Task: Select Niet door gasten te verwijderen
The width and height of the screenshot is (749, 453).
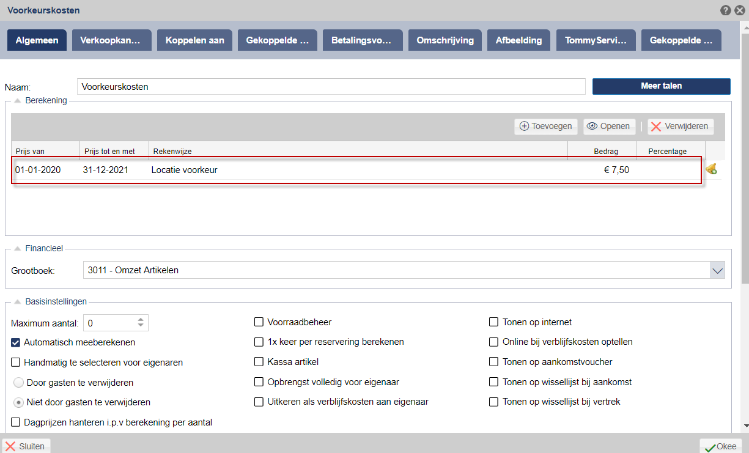Action: click(x=18, y=402)
